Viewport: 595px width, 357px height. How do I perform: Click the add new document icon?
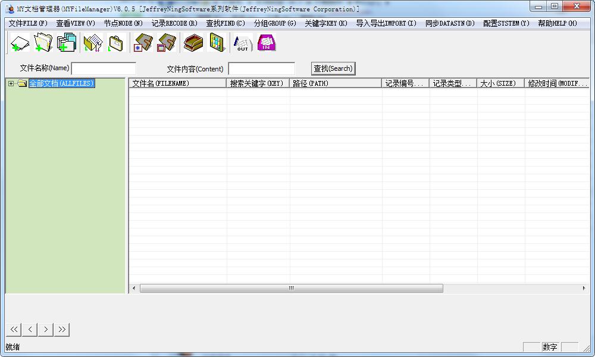pos(20,43)
